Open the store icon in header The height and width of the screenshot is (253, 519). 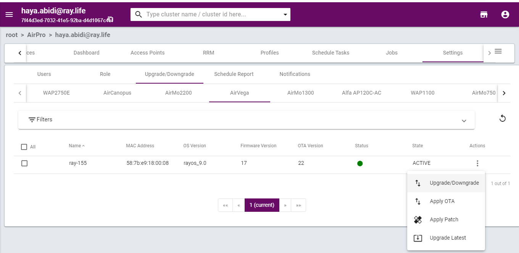click(484, 15)
